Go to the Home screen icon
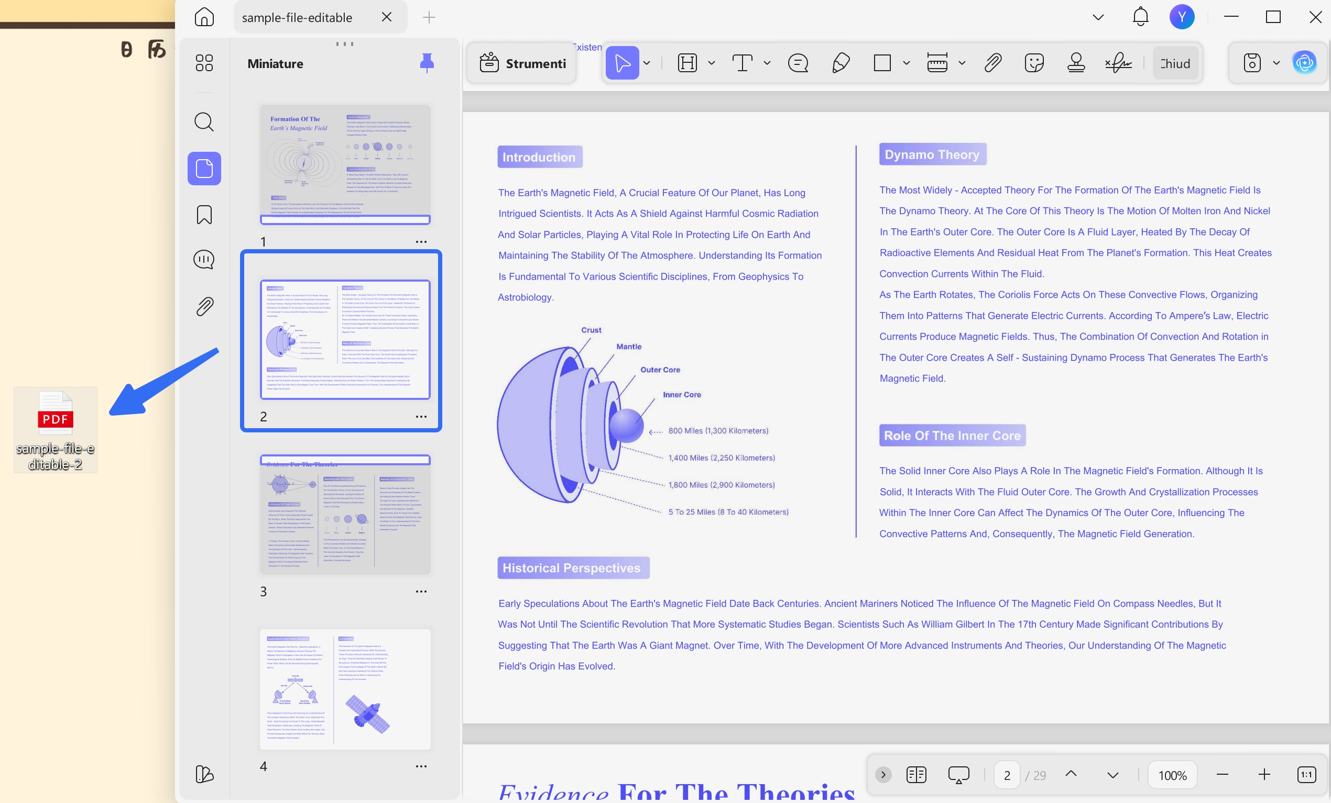Screen dimensions: 1331x803 (204, 17)
